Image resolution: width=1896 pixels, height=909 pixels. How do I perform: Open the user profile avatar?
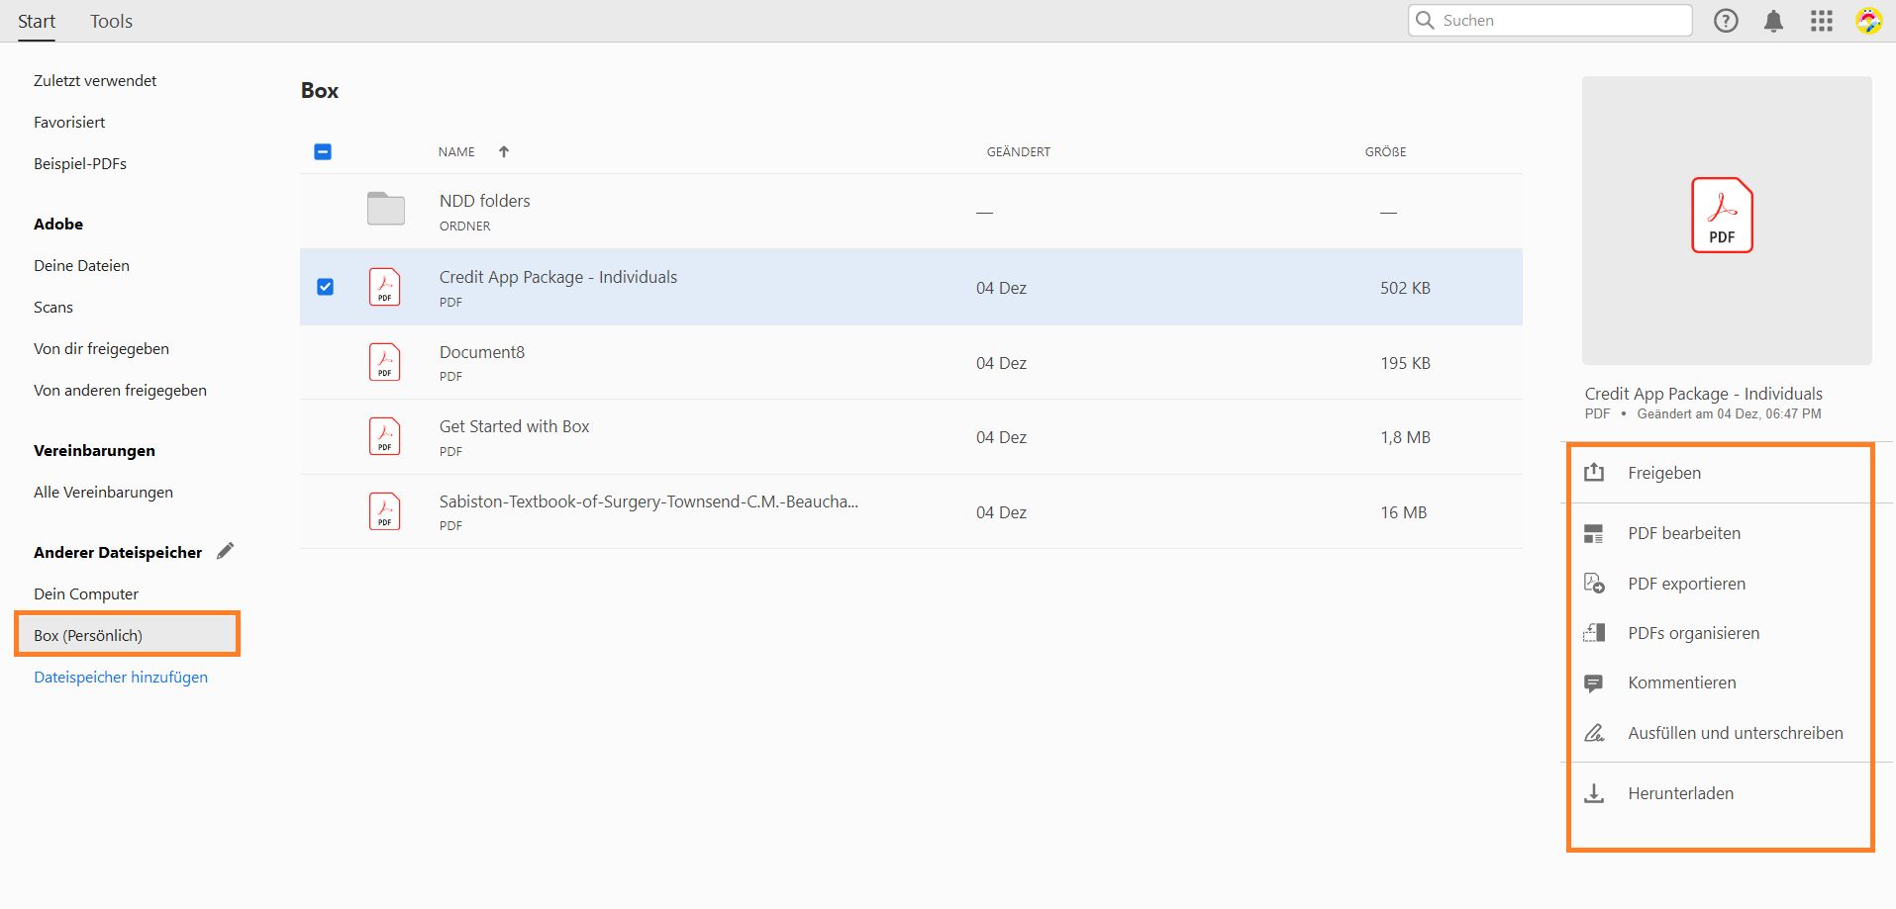pyautogui.click(x=1868, y=21)
